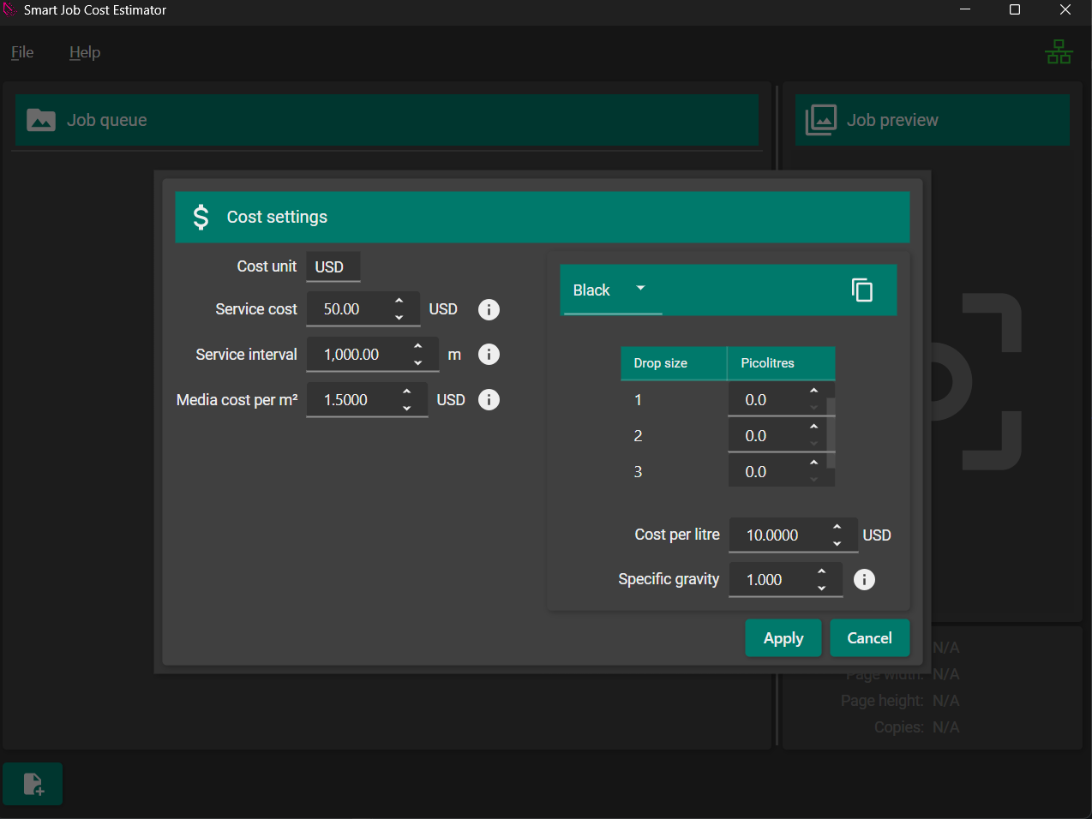
Task: Copy ink settings using the duplicate icon
Action: (x=861, y=290)
